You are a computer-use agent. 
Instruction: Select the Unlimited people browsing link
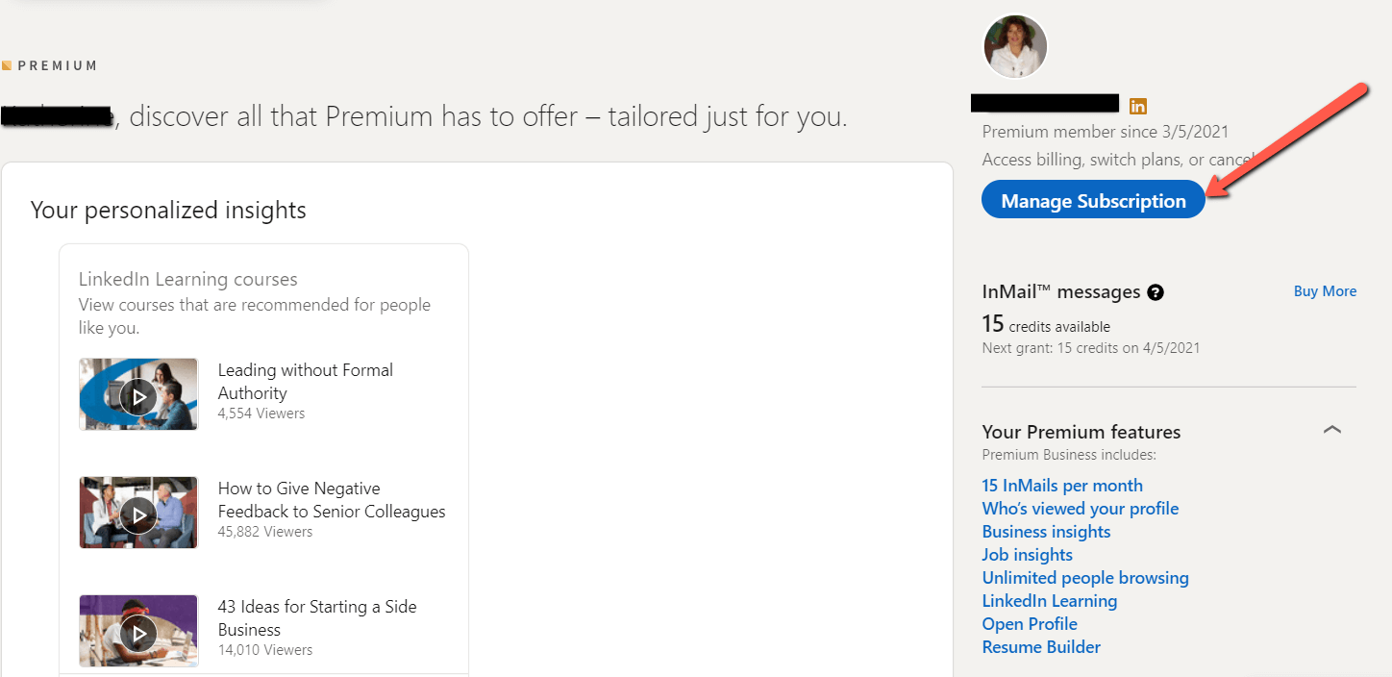click(x=1085, y=578)
